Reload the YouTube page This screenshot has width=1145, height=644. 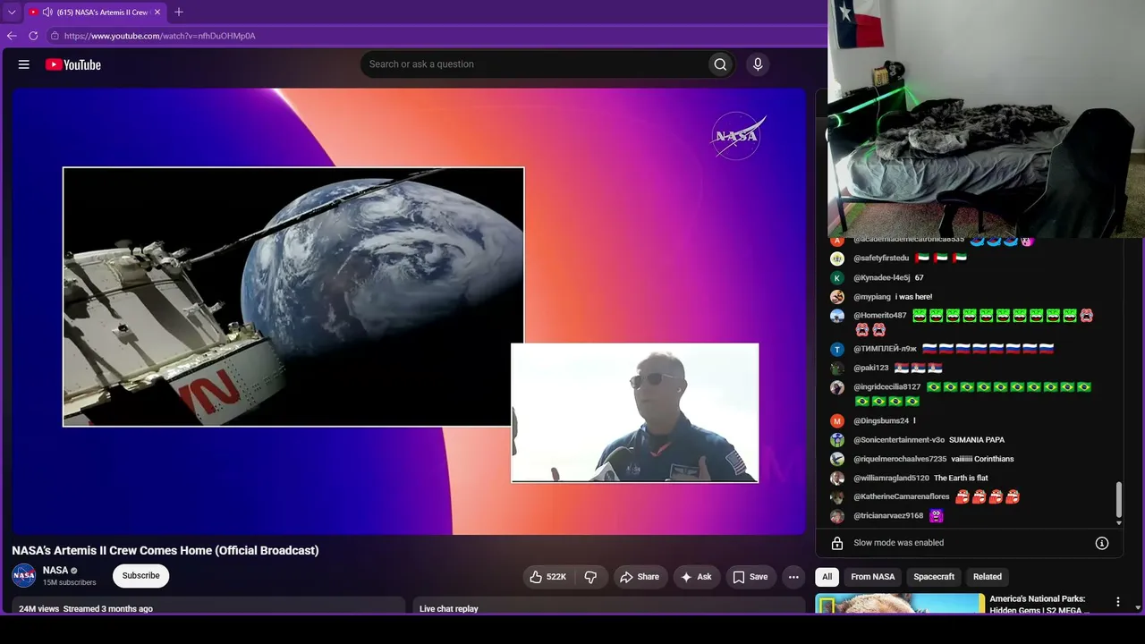click(x=33, y=36)
